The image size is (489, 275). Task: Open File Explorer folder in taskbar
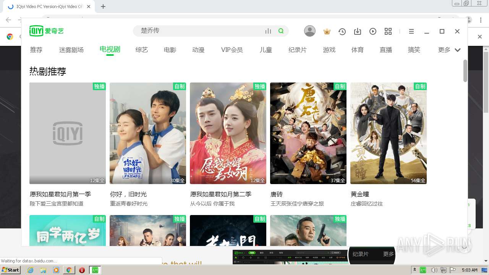coord(43,270)
